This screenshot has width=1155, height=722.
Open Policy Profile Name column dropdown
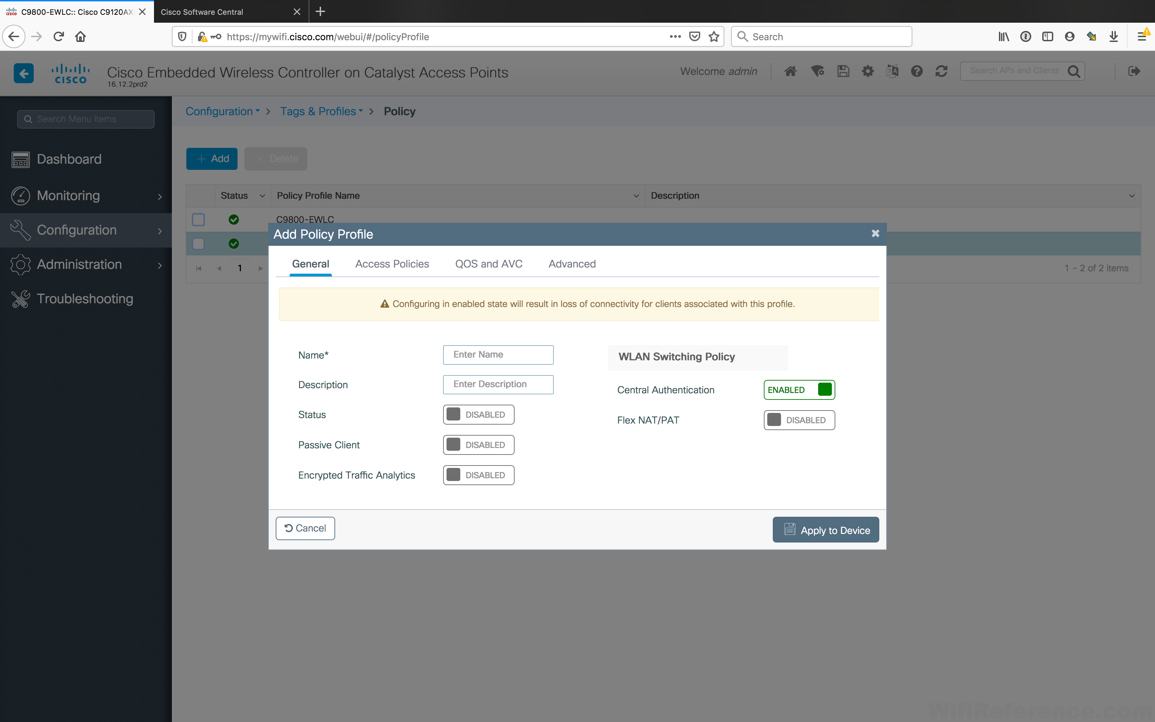tap(636, 196)
